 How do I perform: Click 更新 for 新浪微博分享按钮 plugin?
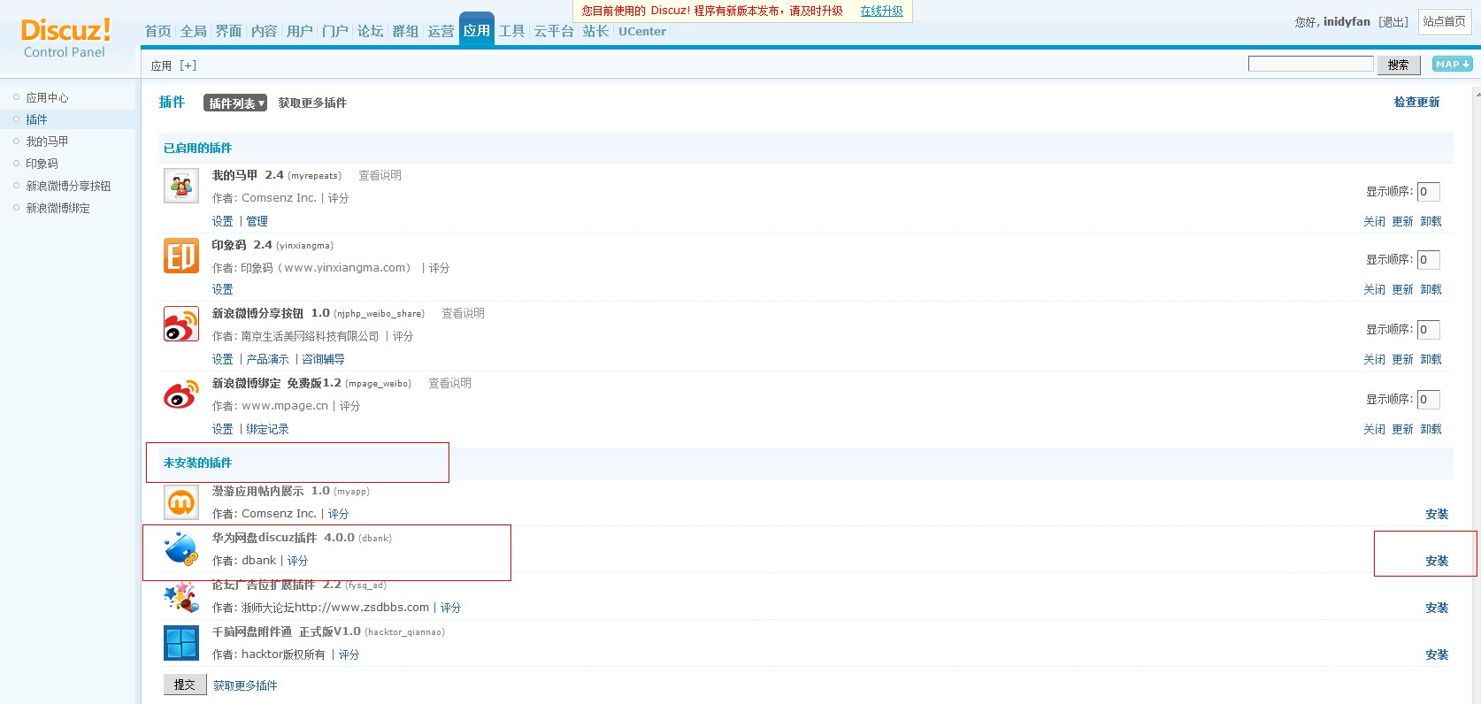tap(1403, 359)
